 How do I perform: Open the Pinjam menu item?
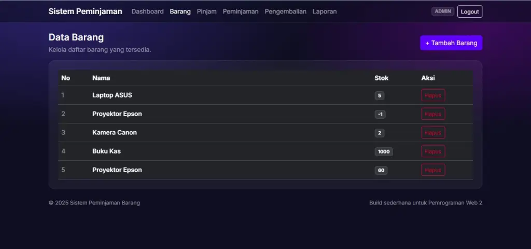(206, 11)
